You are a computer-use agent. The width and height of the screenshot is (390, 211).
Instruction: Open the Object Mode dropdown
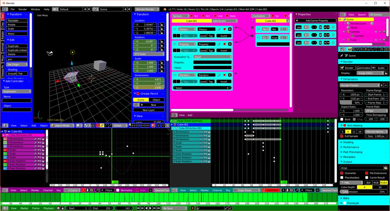(x=62, y=125)
